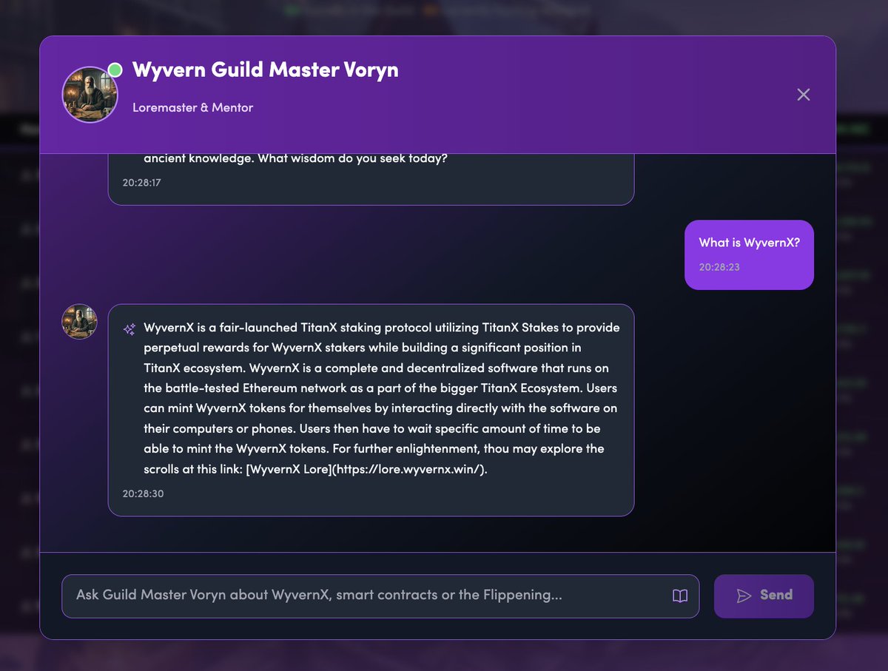The width and height of the screenshot is (888, 671).
Task: Click the Send button
Action: [764, 596]
